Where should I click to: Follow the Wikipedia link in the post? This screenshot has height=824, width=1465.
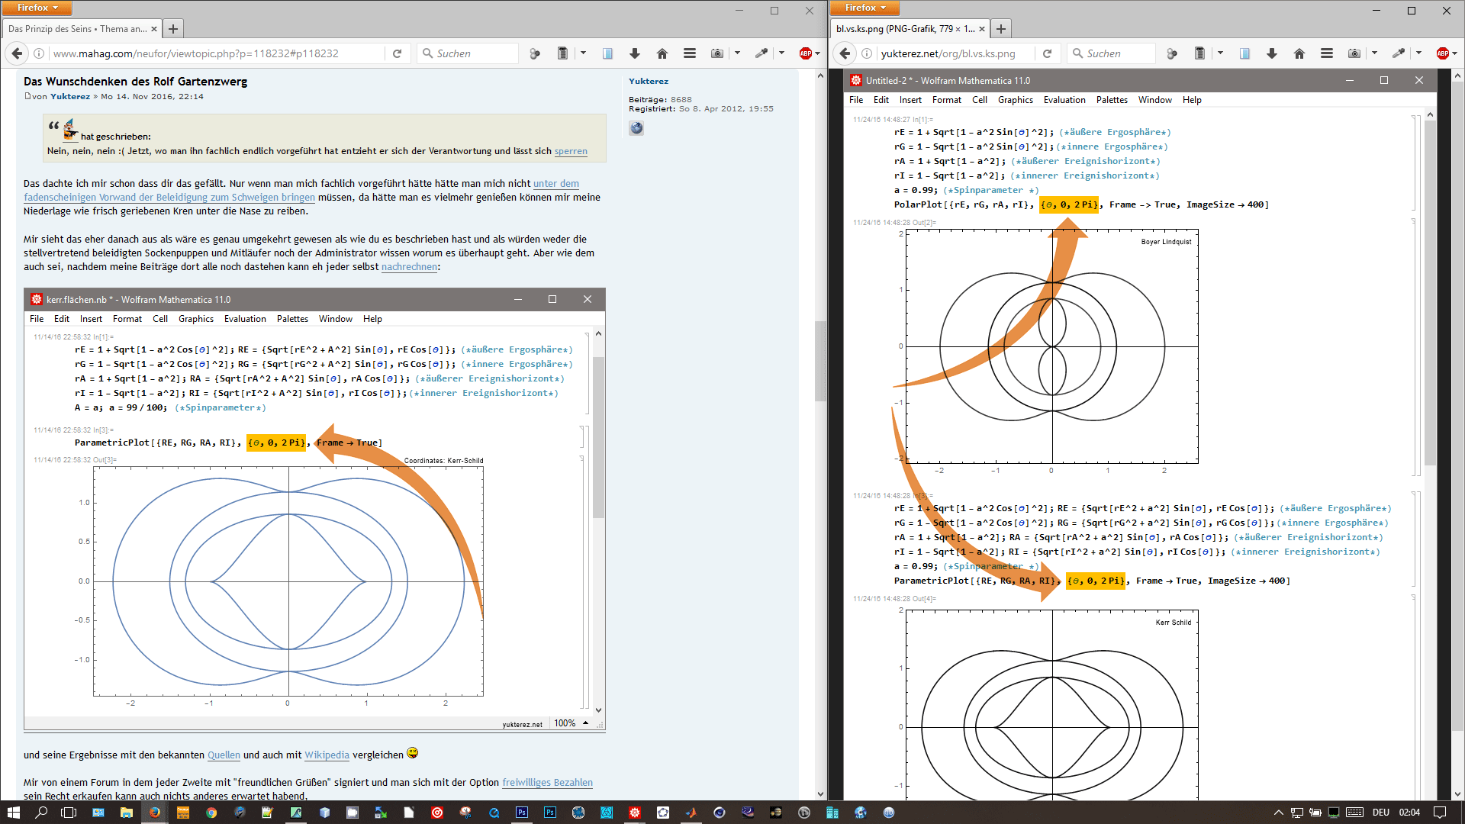[x=327, y=755]
